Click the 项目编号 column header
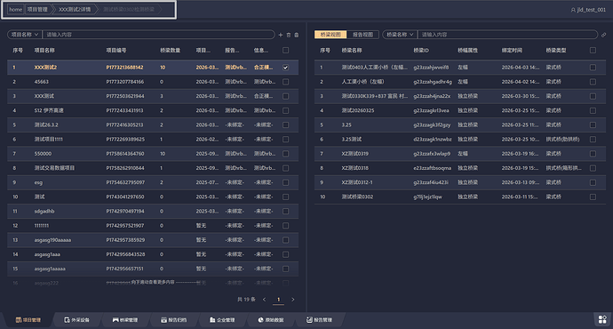 (116, 51)
